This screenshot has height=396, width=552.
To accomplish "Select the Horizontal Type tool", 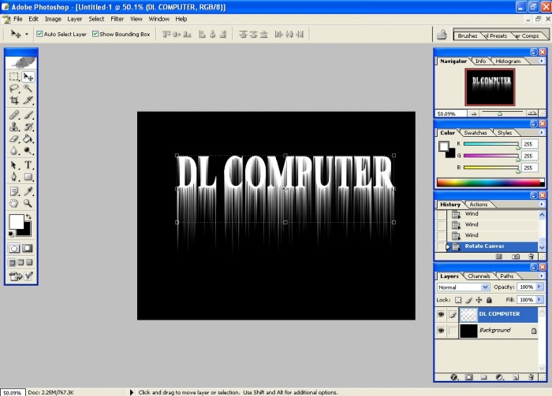I will pos(28,165).
